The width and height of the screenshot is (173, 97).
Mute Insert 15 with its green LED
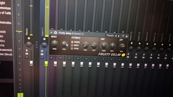162,44
